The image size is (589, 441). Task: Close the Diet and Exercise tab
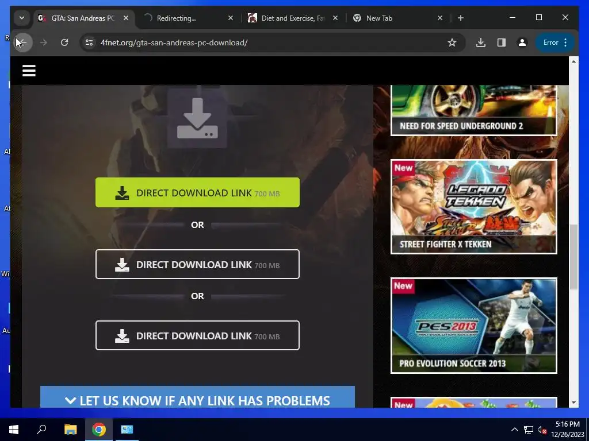[x=335, y=18]
